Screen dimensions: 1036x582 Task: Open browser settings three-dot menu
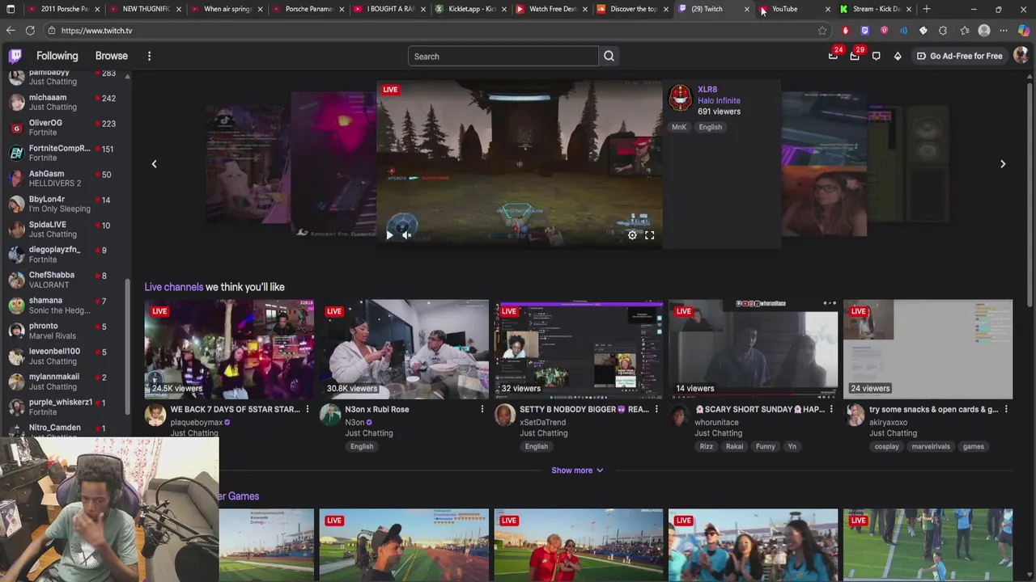[x=1004, y=31]
